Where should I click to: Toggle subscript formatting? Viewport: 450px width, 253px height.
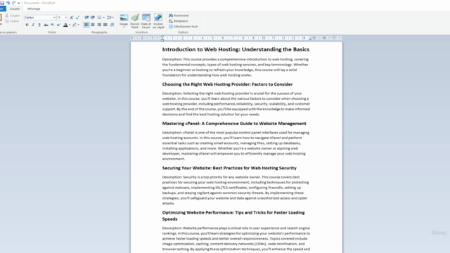click(52, 25)
